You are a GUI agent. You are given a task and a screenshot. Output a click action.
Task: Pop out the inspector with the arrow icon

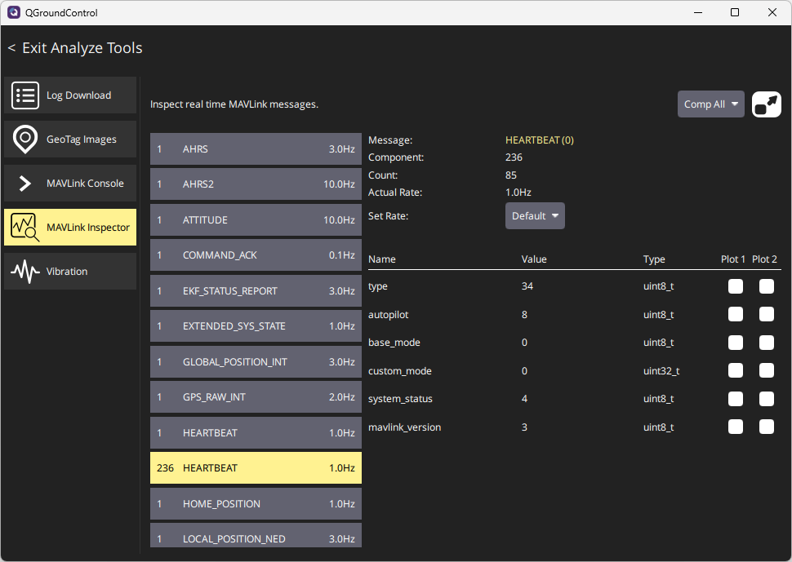766,104
